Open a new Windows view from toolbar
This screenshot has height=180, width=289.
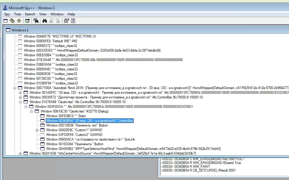6,21
